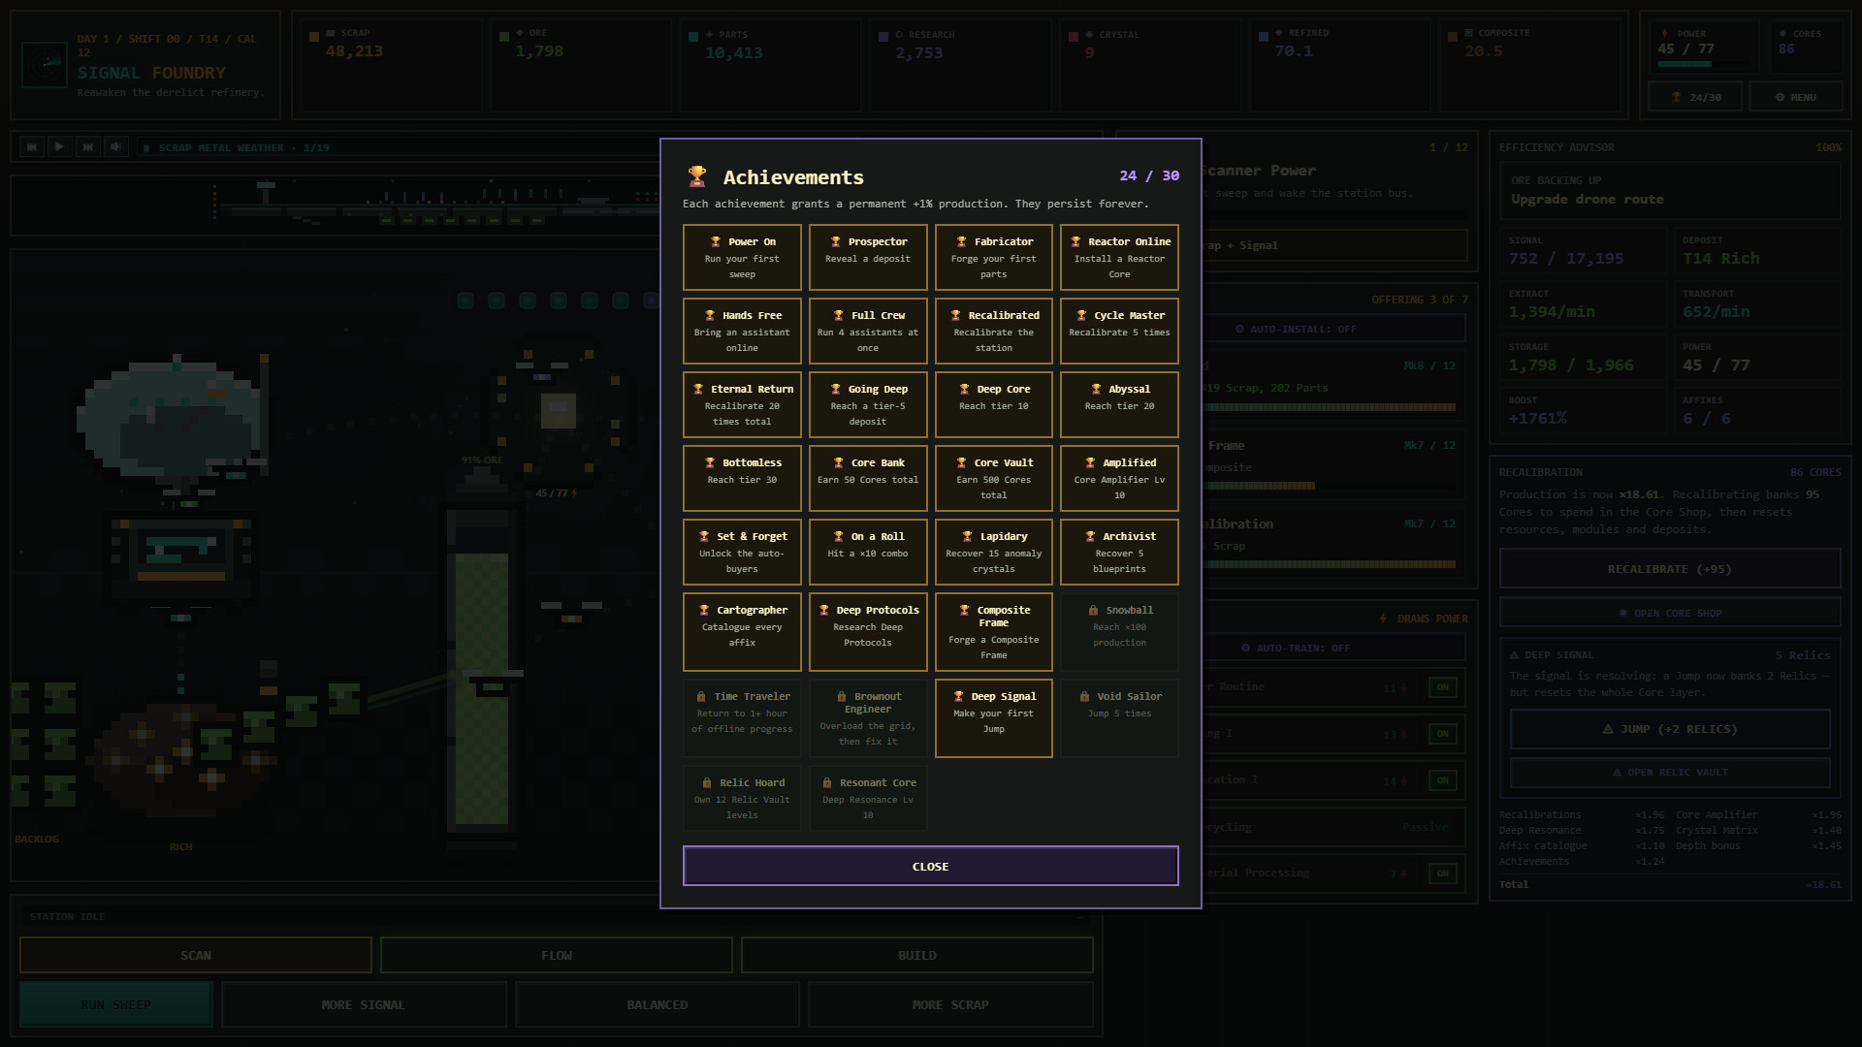Click the RUN SWEEP button
This screenshot has height=1047, width=1862.
(116, 1004)
